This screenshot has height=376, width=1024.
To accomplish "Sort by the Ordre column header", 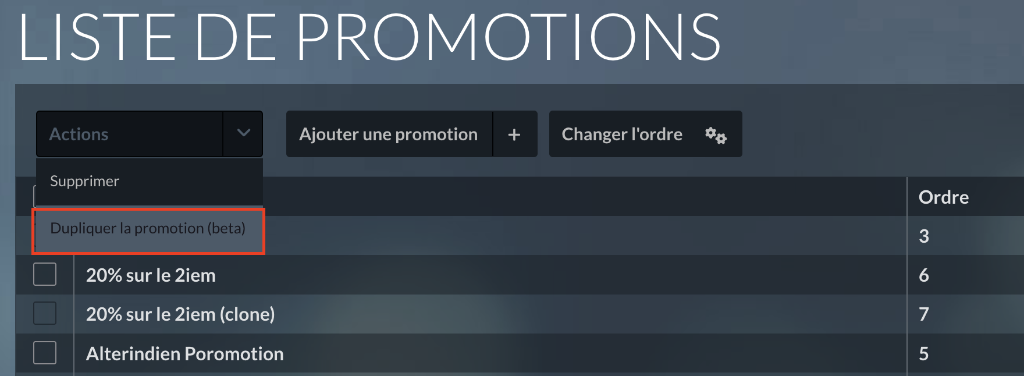I will 943,197.
